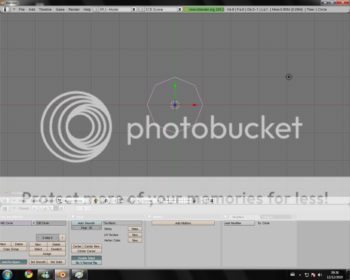Click the 0 Mat 0 material index stepper

(x=48, y=238)
